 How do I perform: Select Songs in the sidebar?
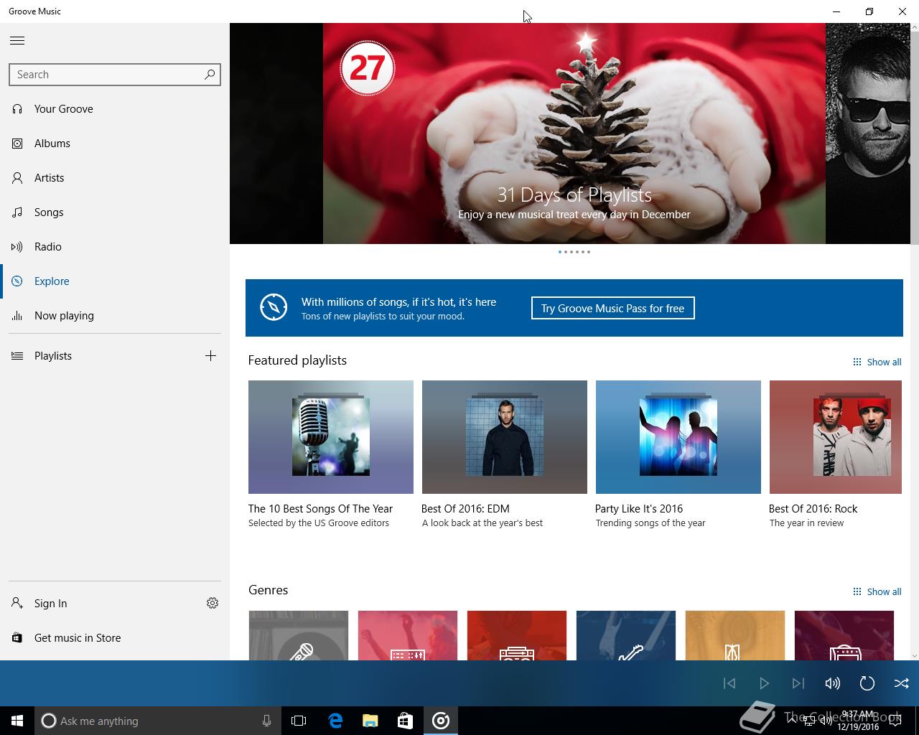coord(115,212)
